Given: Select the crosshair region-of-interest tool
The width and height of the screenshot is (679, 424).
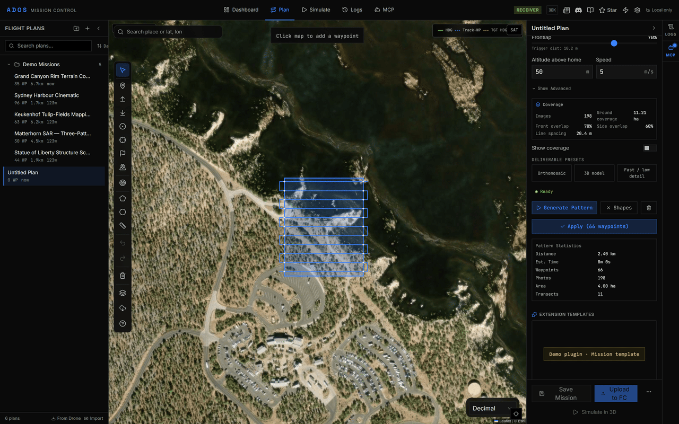Looking at the screenshot, I should click(x=123, y=140).
